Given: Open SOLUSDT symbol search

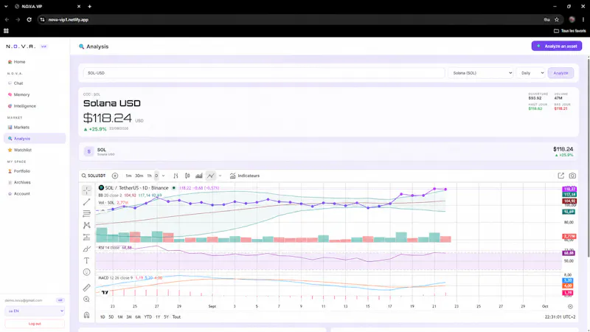Looking at the screenshot, I should pos(94,176).
